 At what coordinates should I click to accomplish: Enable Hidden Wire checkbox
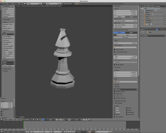pyautogui.click(x=114, y=94)
